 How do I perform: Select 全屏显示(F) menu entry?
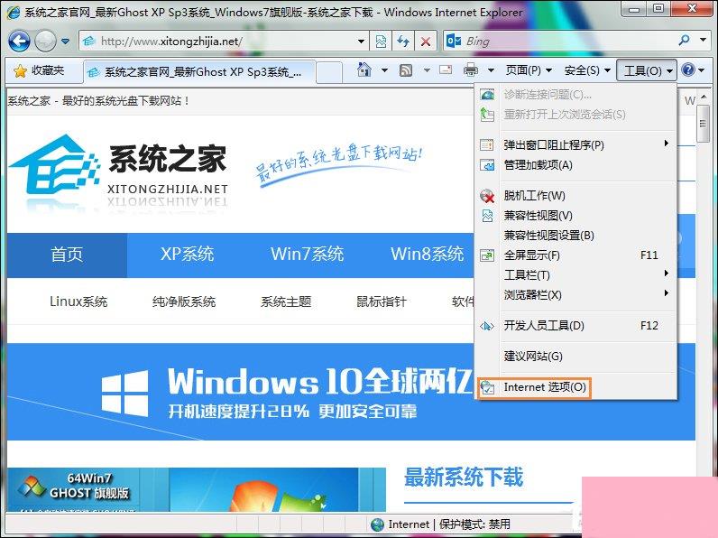[x=576, y=255]
